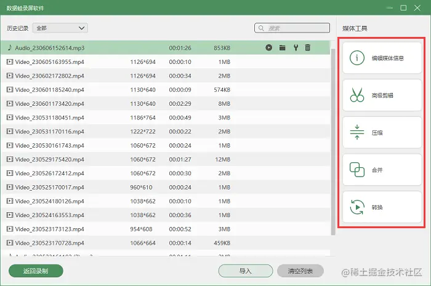The width and height of the screenshot is (431, 286).
Task: Open folder of Audio_230606152614.mp3
Action: tap(282, 48)
